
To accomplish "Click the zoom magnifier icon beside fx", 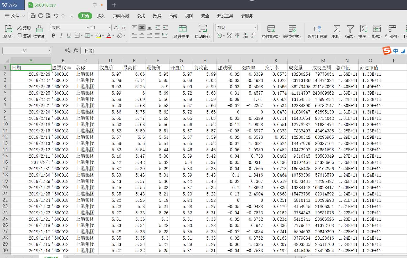I will pos(68,50).
